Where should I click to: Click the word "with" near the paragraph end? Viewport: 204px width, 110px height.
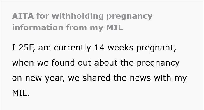163,78
